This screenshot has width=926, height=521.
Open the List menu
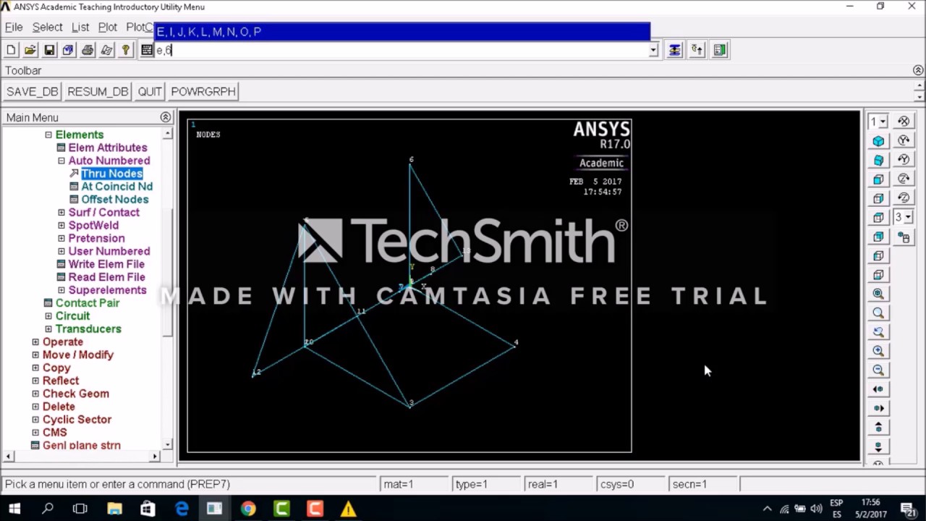[80, 27]
